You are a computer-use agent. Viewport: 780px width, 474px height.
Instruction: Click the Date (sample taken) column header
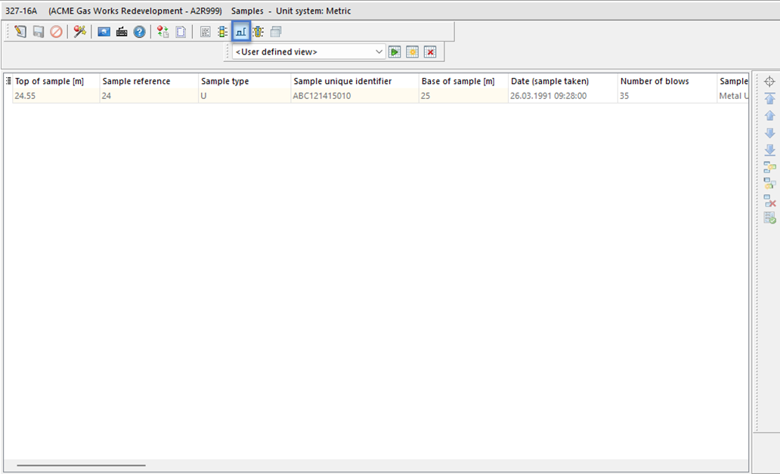coord(562,82)
